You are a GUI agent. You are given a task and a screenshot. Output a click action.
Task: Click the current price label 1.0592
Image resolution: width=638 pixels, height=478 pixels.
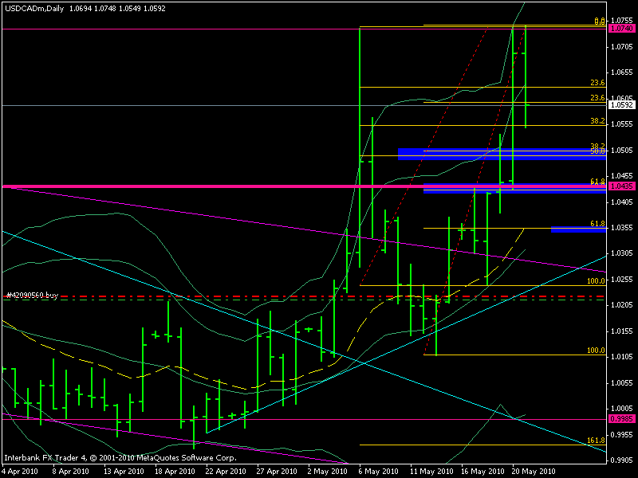[620, 104]
